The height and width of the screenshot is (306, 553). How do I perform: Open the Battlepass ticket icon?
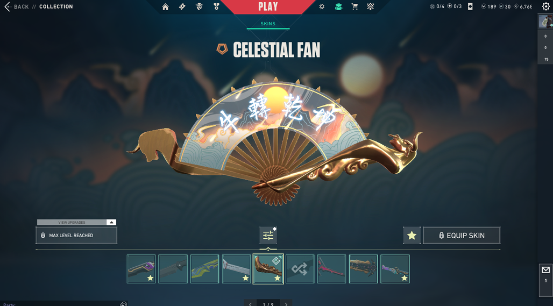(182, 6)
